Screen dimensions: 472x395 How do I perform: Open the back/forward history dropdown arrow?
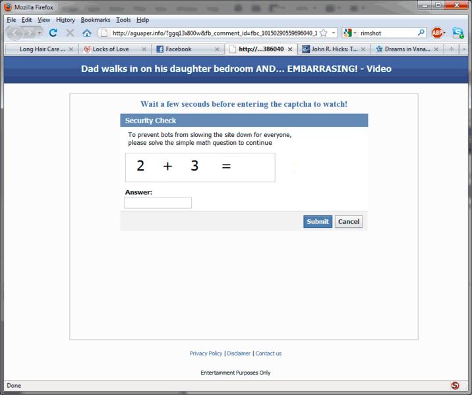[40, 33]
